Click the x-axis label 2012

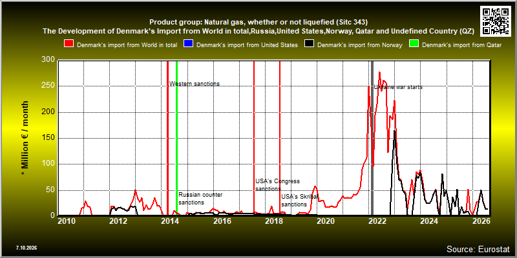pos(118,221)
